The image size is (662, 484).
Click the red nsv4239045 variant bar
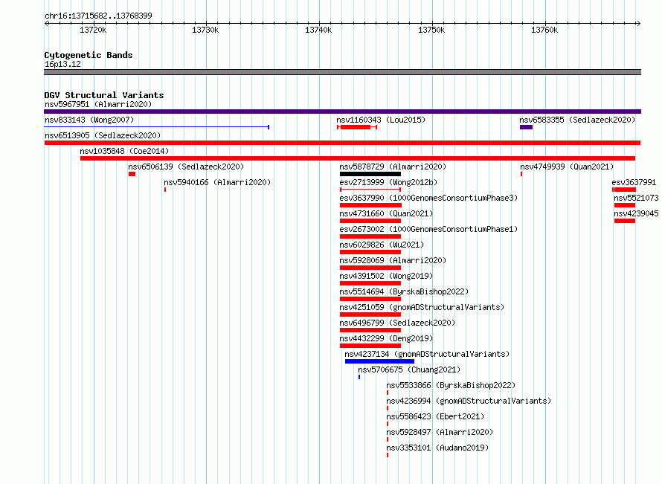click(x=625, y=221)
